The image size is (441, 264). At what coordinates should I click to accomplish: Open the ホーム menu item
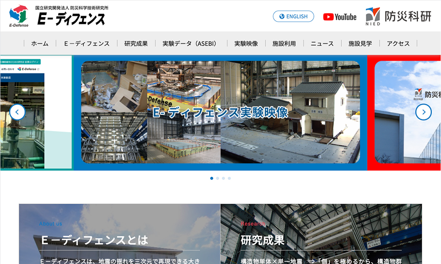click(x=40, y=44)
